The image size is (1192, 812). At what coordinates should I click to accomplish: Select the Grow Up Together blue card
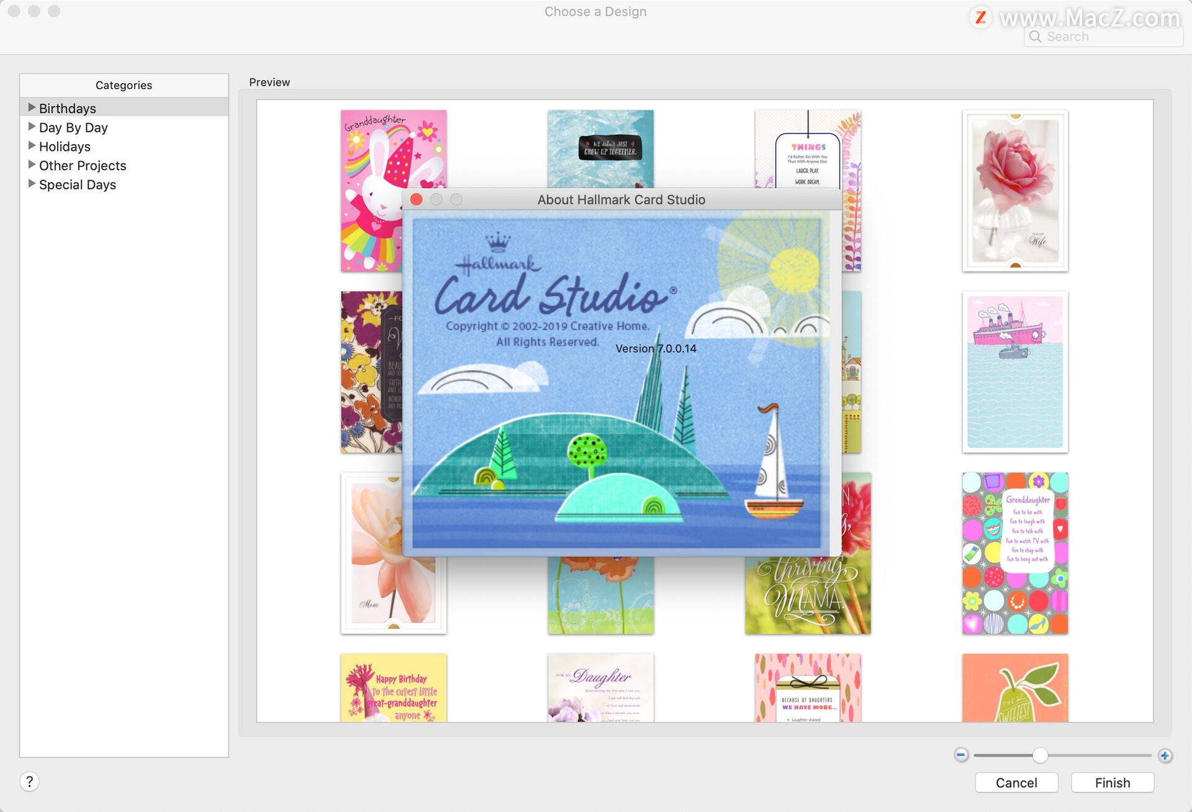coord(600,148)
